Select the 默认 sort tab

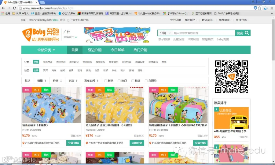(x=28, y=81)
